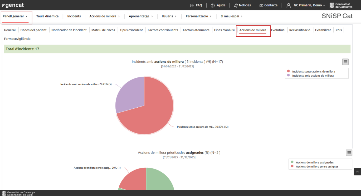Click the Notícies megaphone icon
Image resolution: width=361 pixels, height=196 pixels.
point(236,5)
